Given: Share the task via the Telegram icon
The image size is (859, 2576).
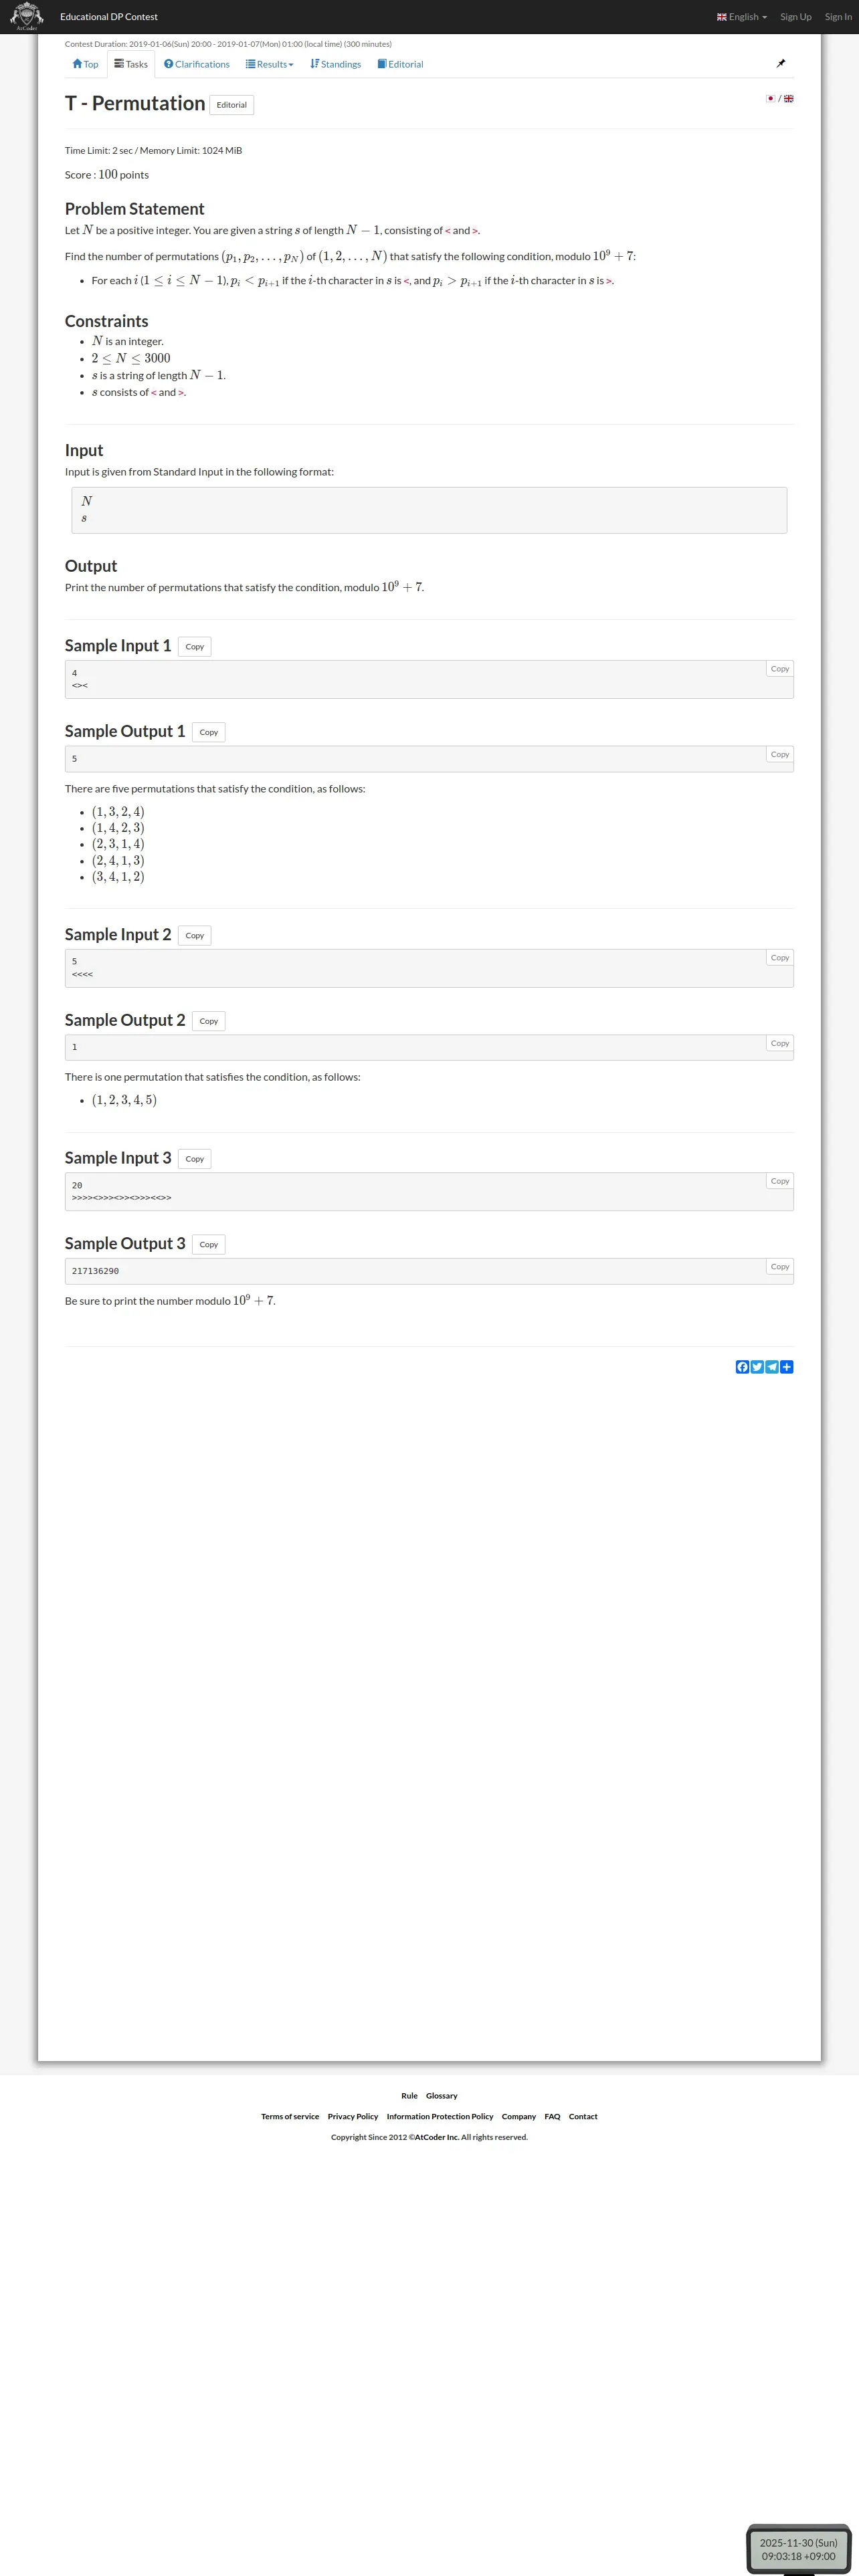Looking at the screenshot, I should coord(772,1367).
